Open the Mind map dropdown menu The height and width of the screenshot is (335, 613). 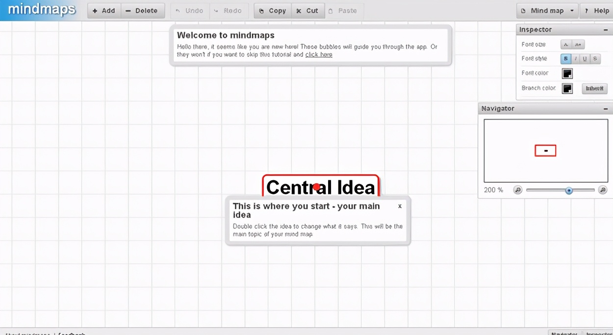click(547, 11)
